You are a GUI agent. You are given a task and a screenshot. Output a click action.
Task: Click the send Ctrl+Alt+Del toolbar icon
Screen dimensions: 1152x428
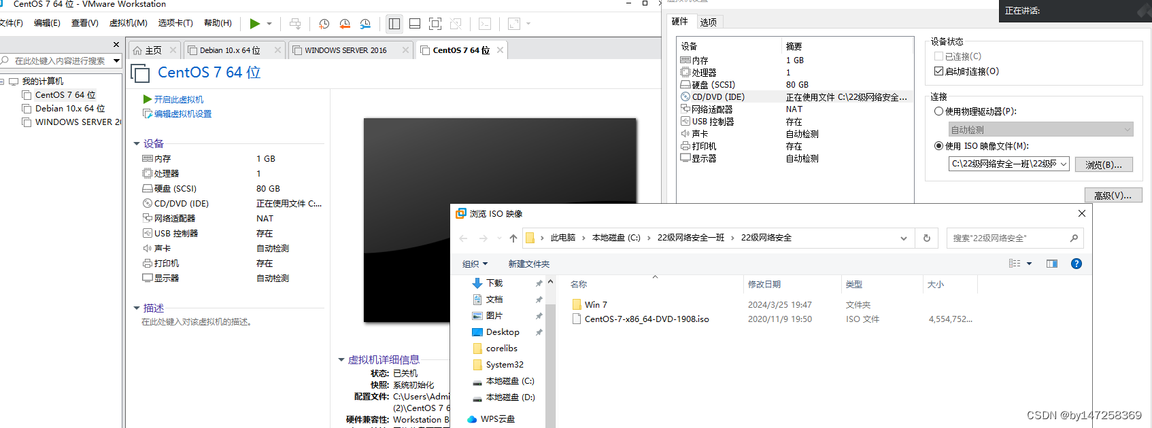click(x=295, y=24)
